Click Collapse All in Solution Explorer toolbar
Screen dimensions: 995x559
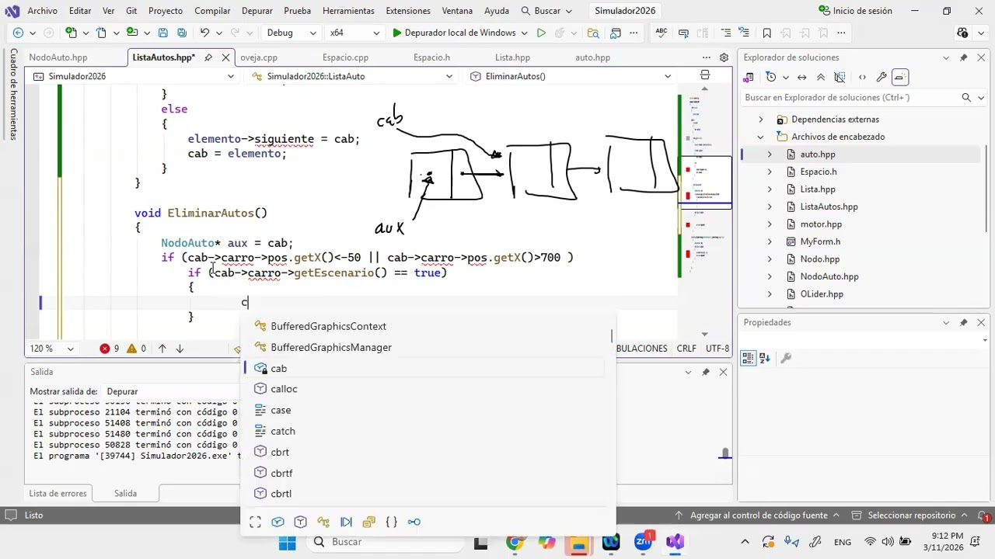pos(821,77)
